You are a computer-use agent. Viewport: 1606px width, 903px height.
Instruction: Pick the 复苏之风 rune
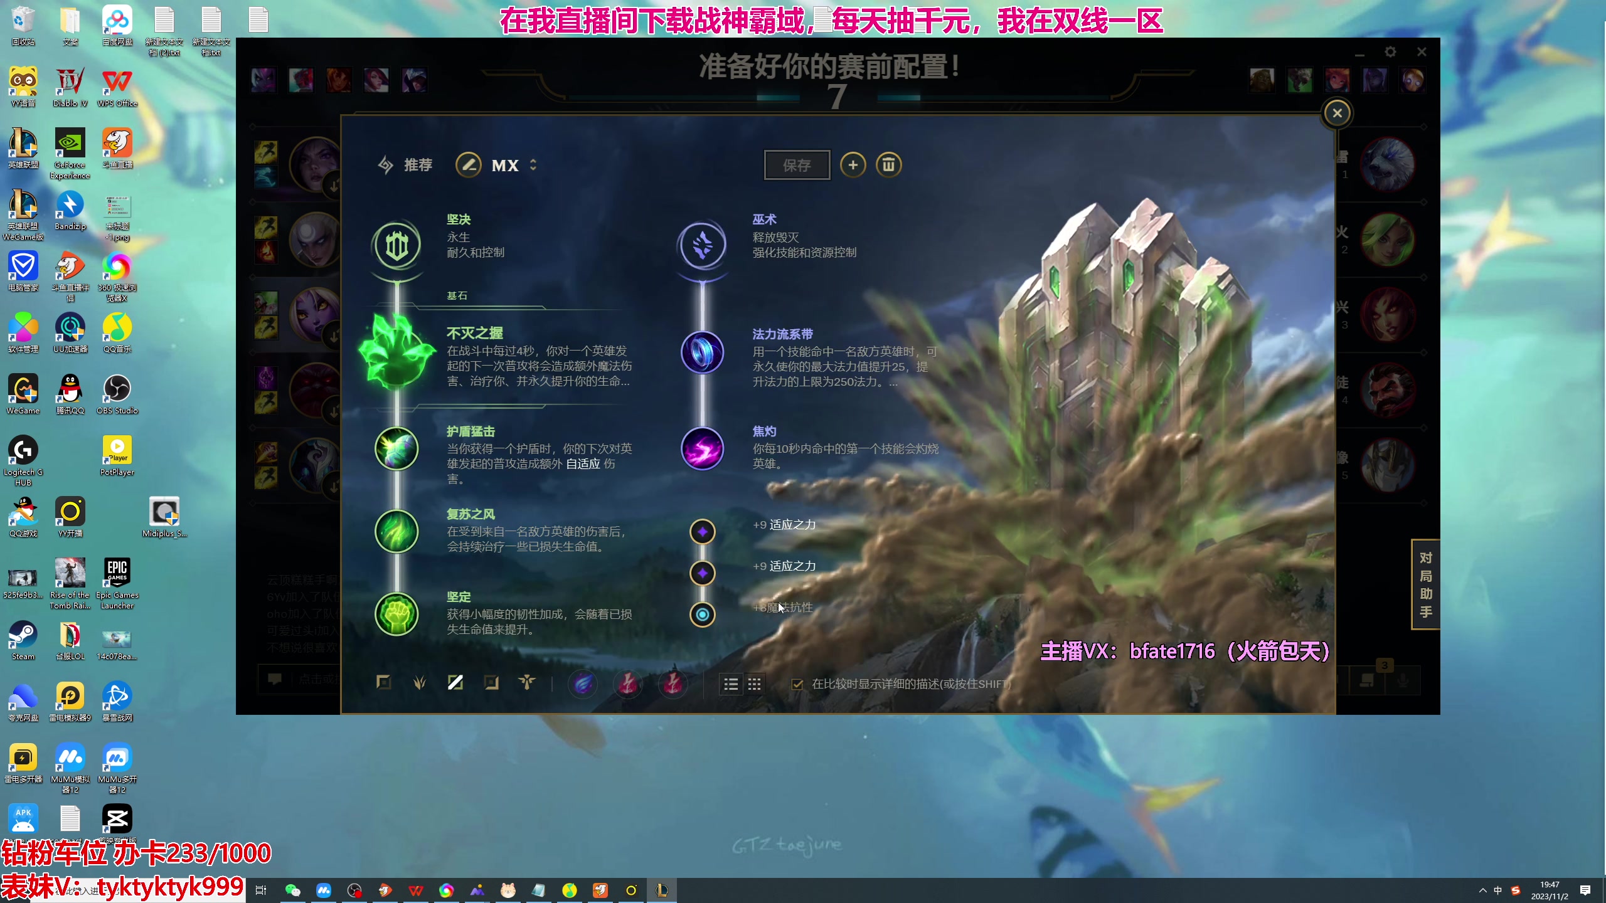(x=396, y=531)
